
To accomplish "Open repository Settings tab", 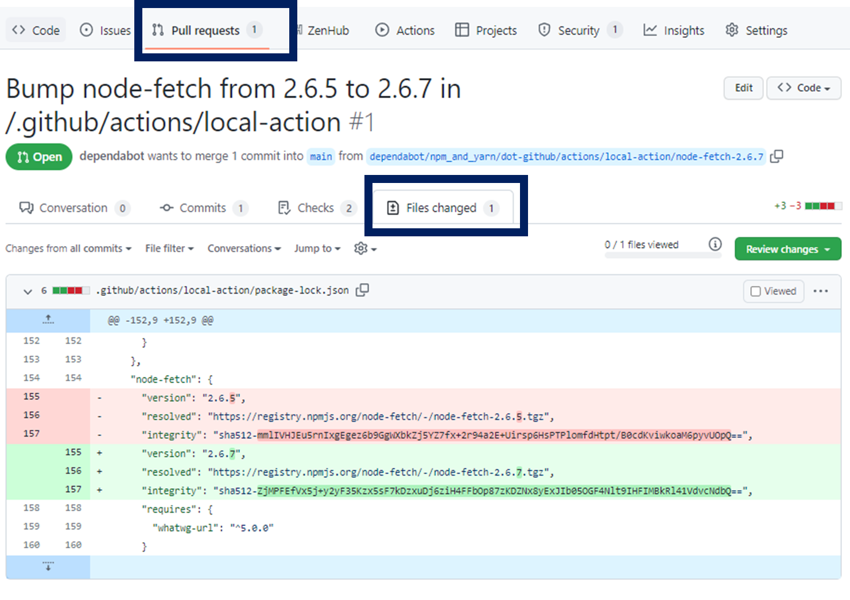I will (756, 30).
